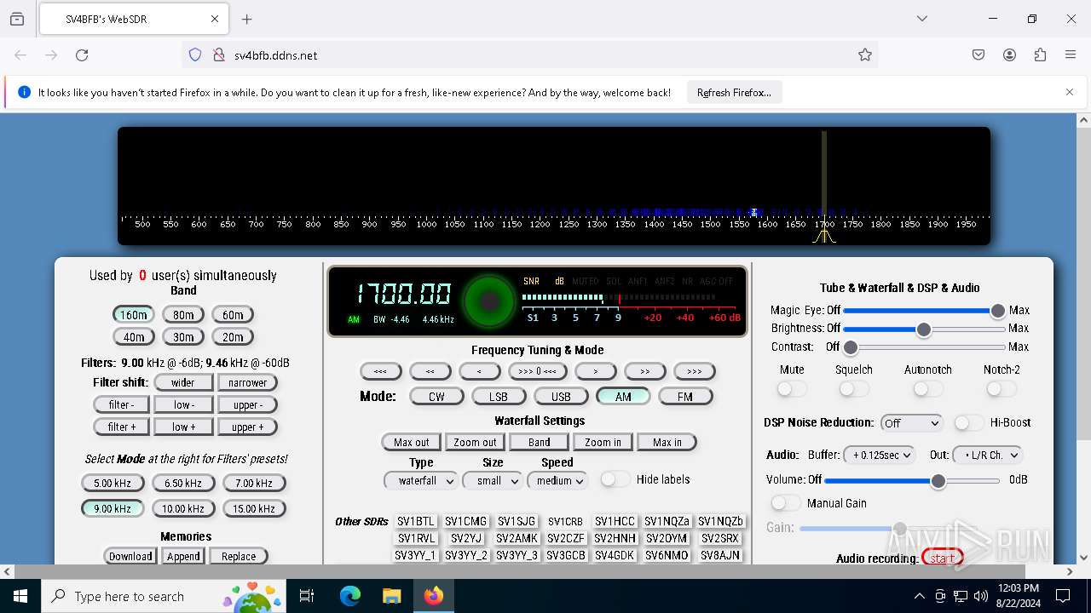Select the 80m band

pos(183,315)
